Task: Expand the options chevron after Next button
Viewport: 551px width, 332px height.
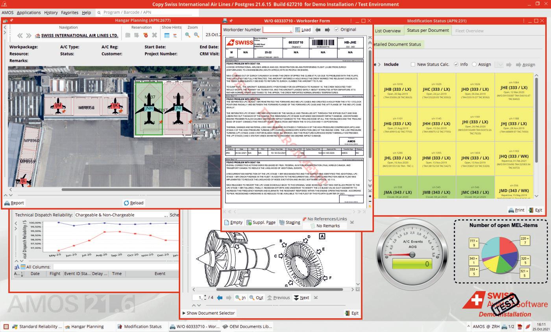Action: tap(316, 297)
